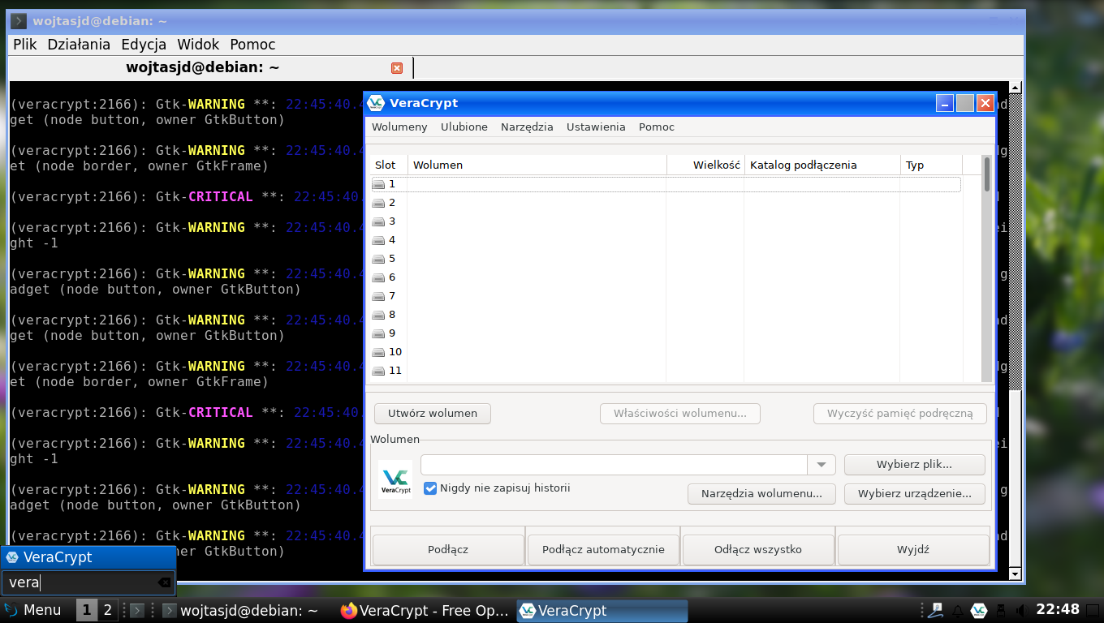
Task: Click the Show desktop button beside the clock
Action: point(1093,610)
